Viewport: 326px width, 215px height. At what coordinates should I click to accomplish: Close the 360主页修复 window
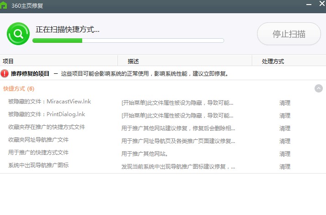coord(322,3)
